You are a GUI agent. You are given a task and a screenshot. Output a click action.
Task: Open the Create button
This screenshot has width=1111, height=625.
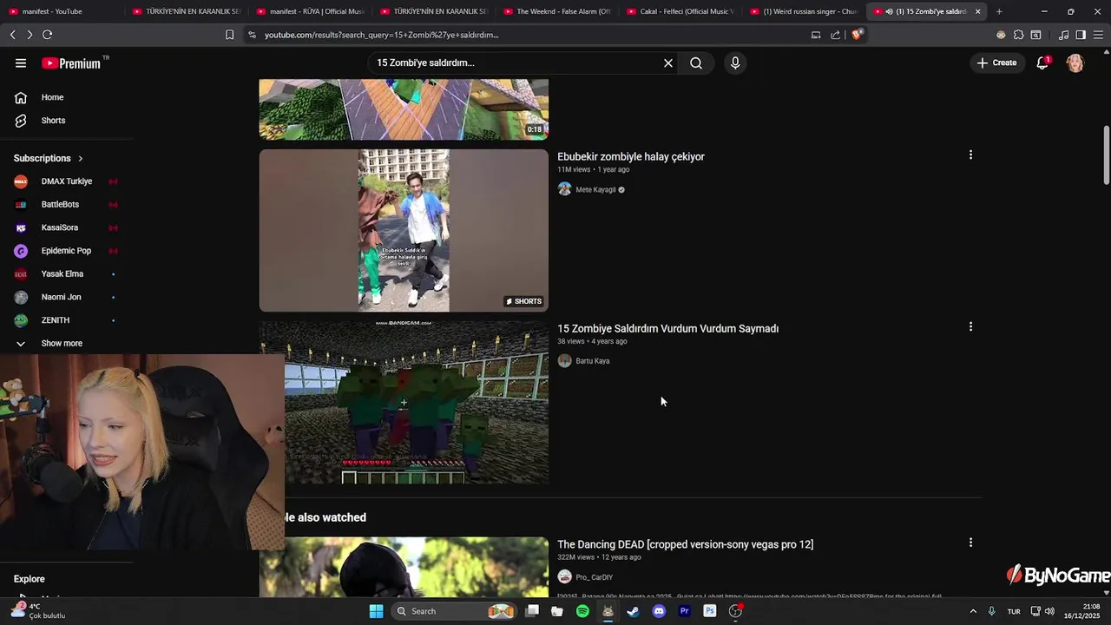click(996, 63)
